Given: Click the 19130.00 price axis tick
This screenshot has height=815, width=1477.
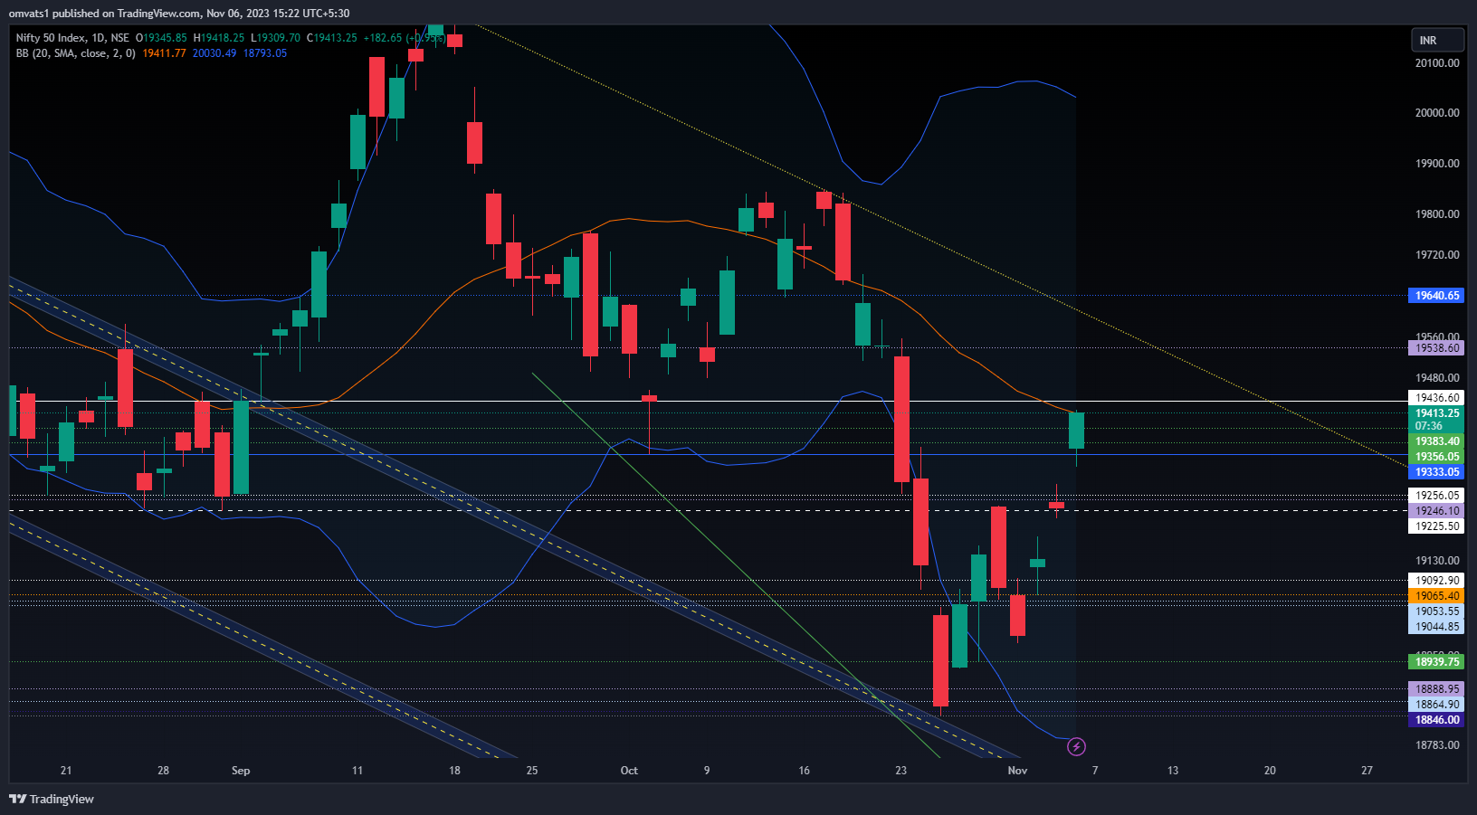Looking at the screenshot, I should (x=1437, y=561).
